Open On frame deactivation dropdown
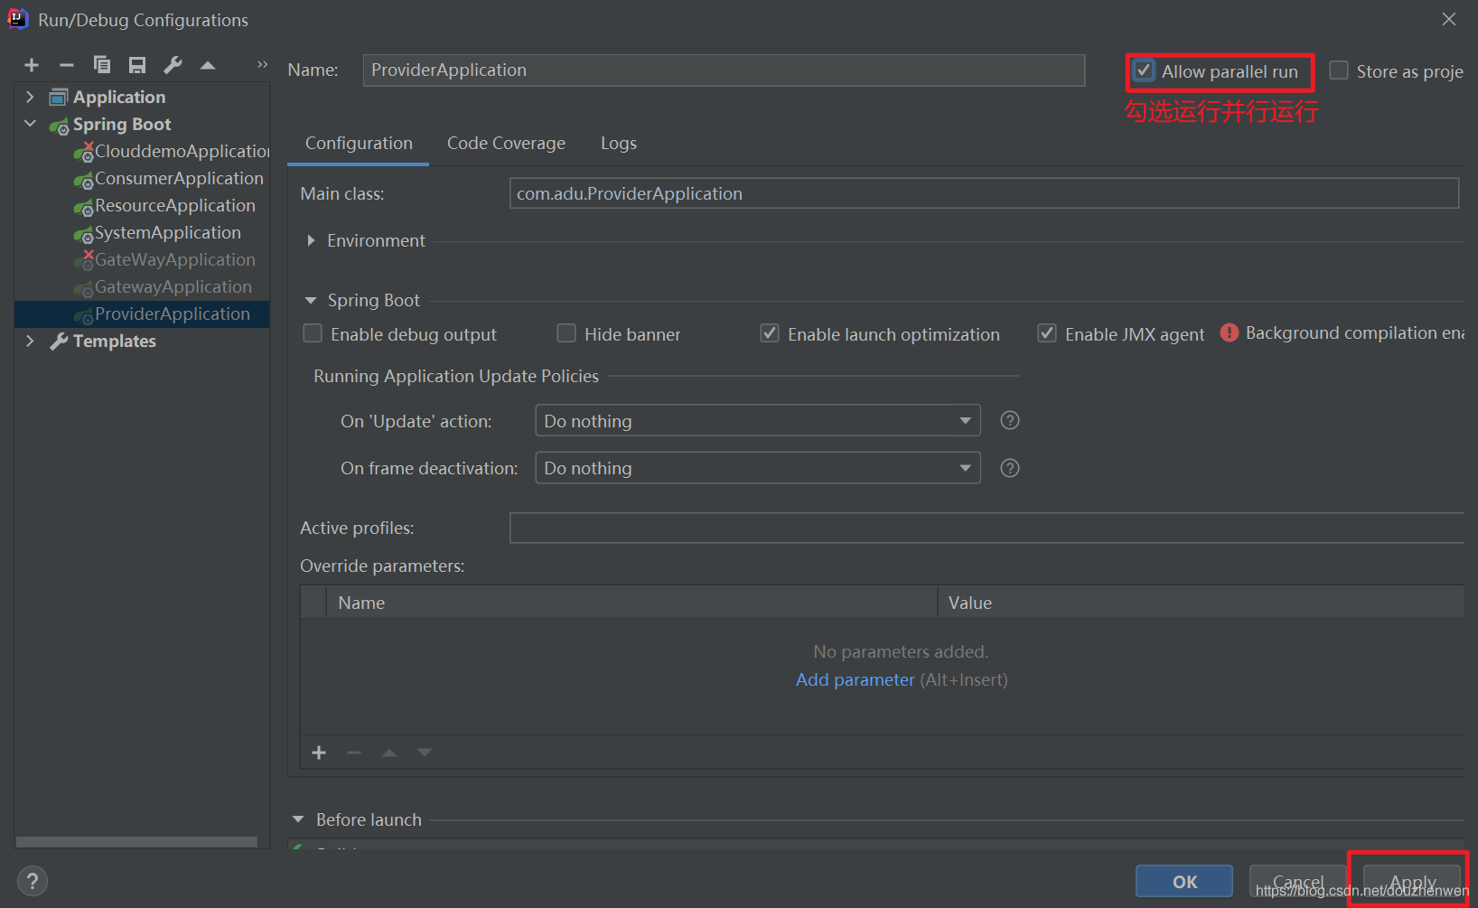Screen dimensions: 1478x908 tap(758, 468)
